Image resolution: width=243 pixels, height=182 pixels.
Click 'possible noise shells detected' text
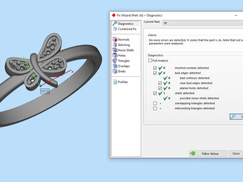tap(199, 98)
